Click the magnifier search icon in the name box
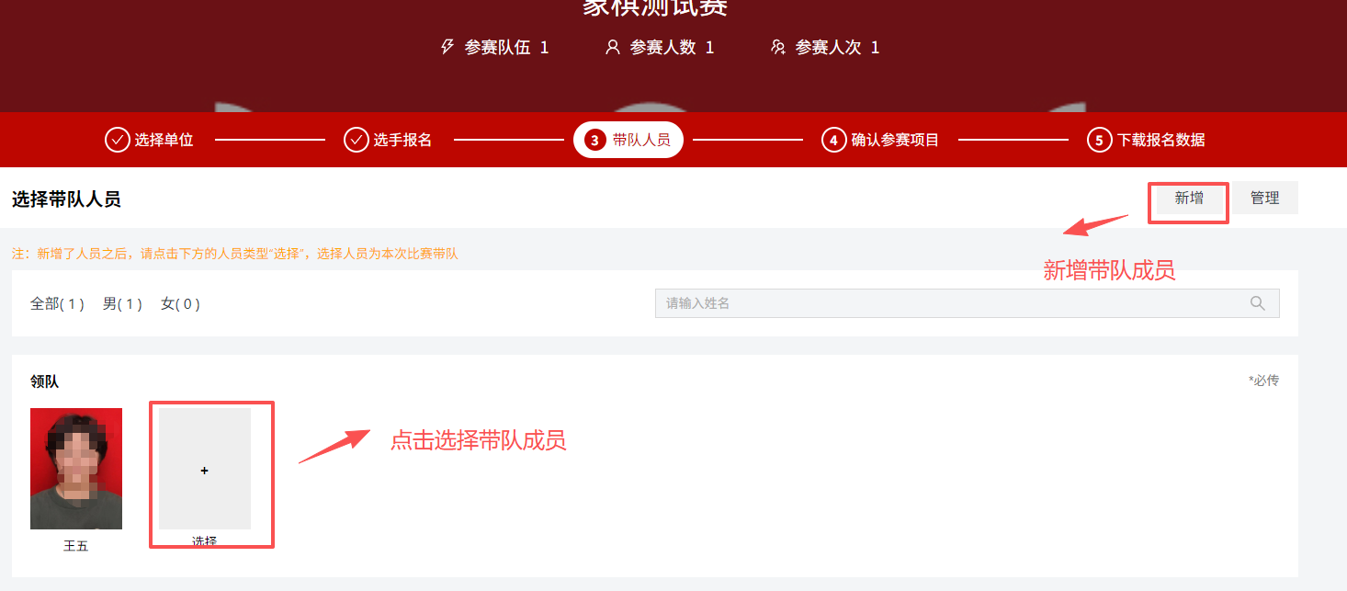This screenshot has height=591, width=1347. point(1258,302)
